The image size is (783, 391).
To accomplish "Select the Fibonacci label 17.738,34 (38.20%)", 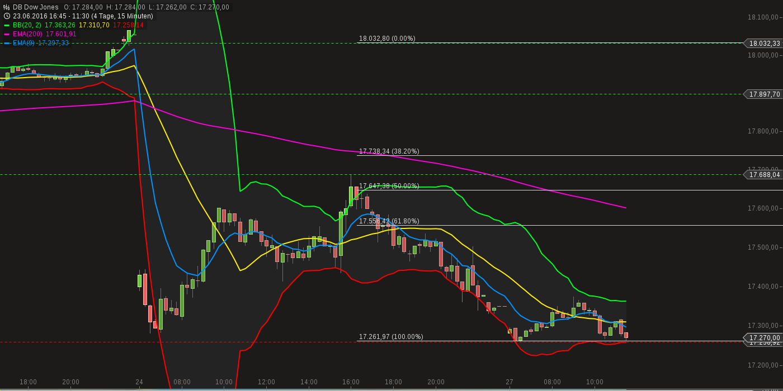I will [389, 151].
